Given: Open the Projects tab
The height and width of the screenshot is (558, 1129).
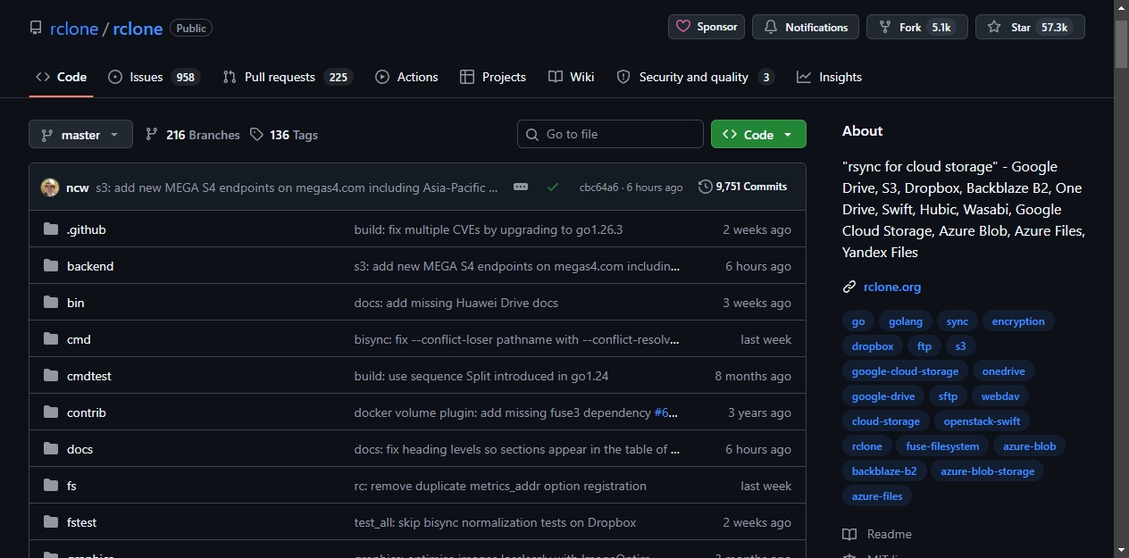Looking at the screenshot, I should click(493, 77).
